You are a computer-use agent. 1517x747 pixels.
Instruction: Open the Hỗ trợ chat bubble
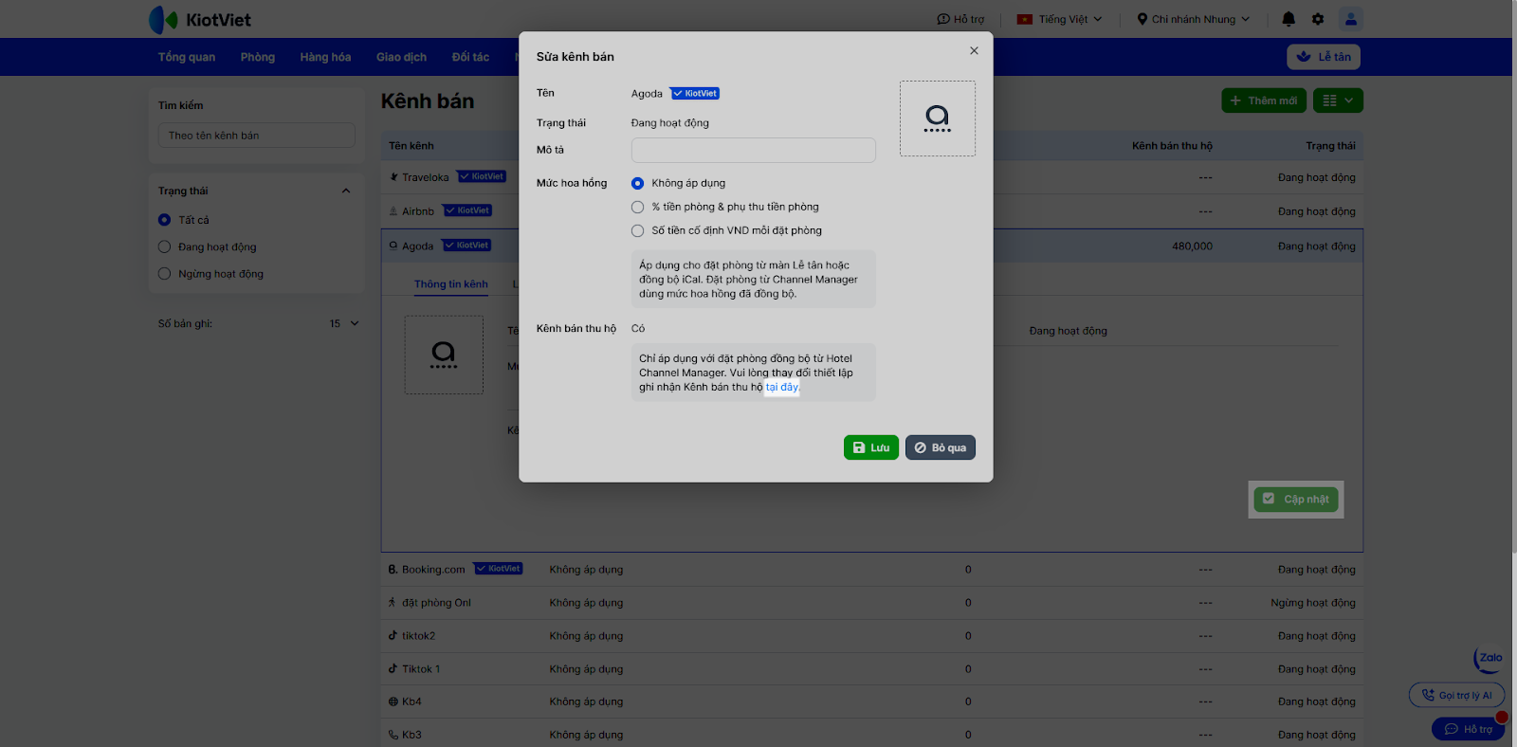(x=1468, y=729)
